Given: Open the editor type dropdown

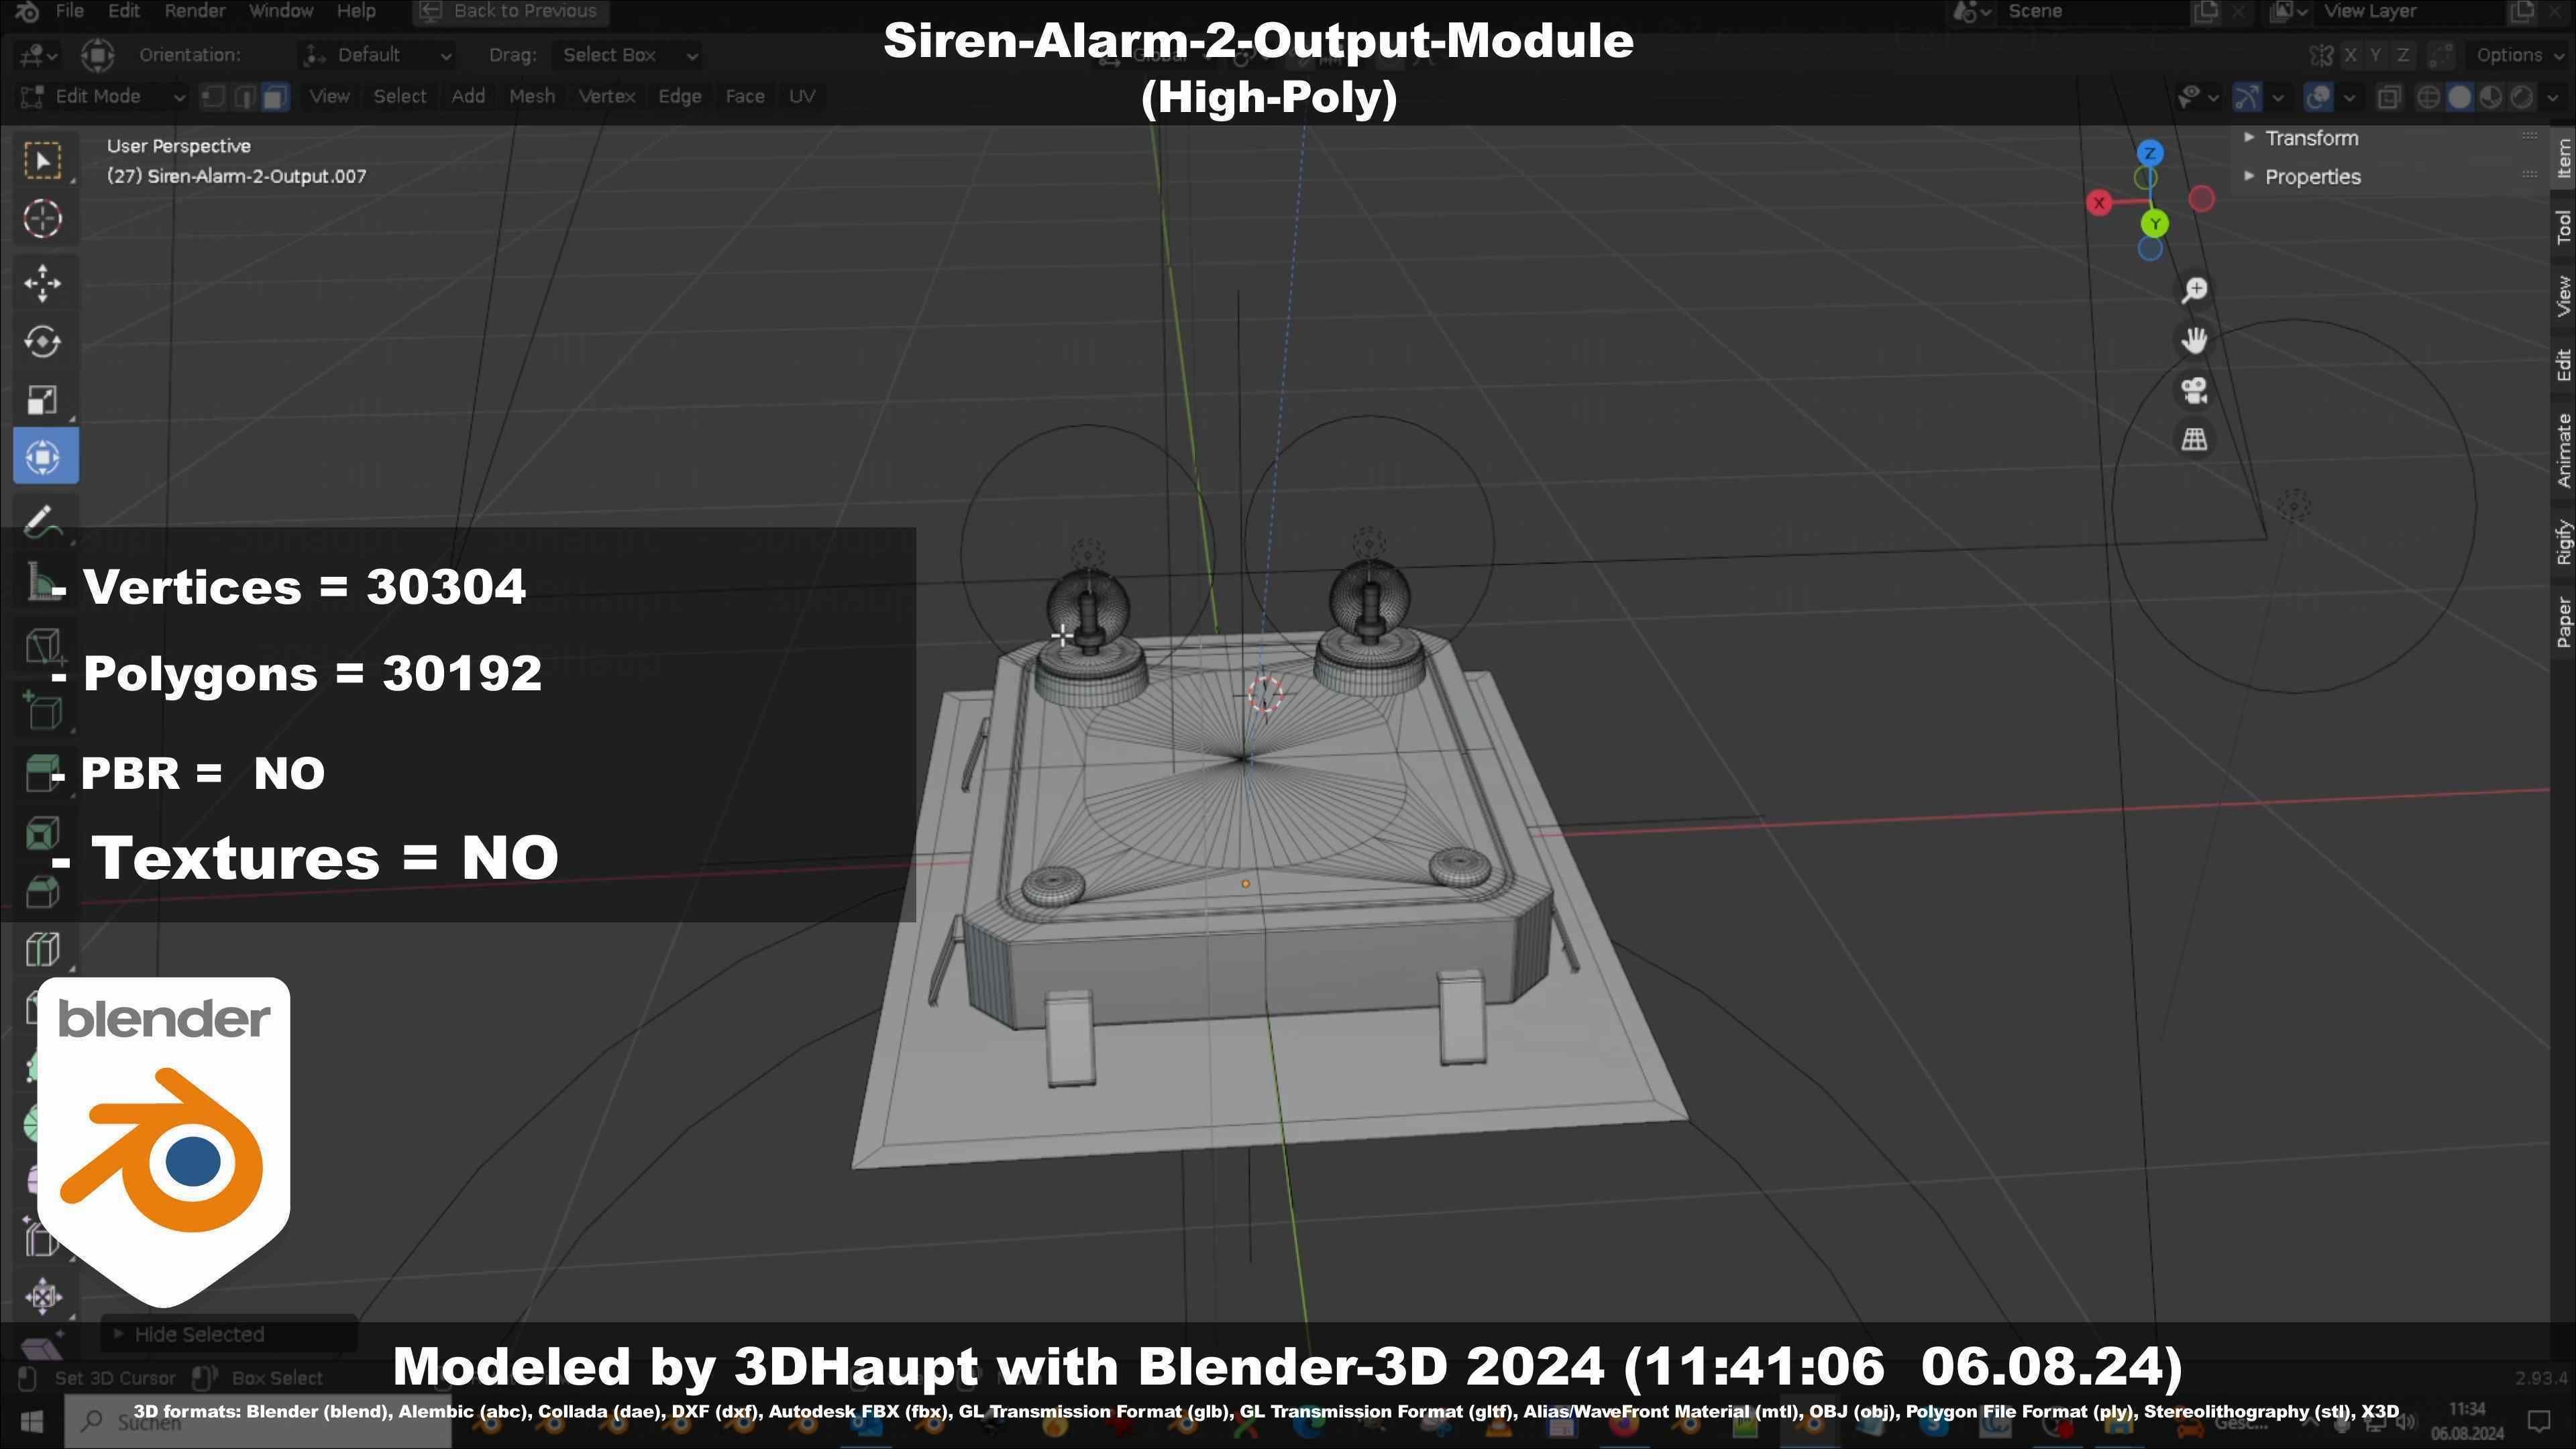Looking at the screenshot, I should pyautogui.click(x=38, y=55).
